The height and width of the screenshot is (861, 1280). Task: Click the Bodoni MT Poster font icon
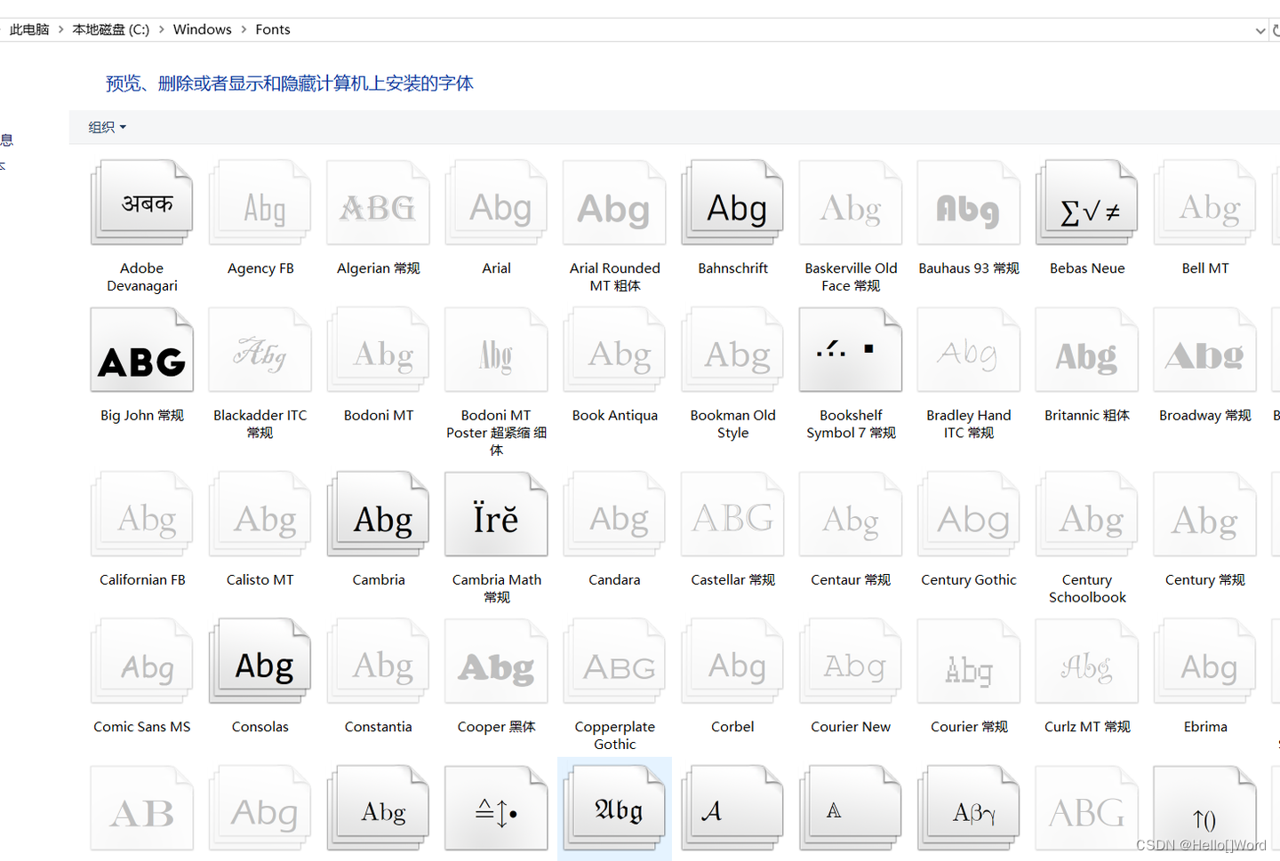click(496, 350)
